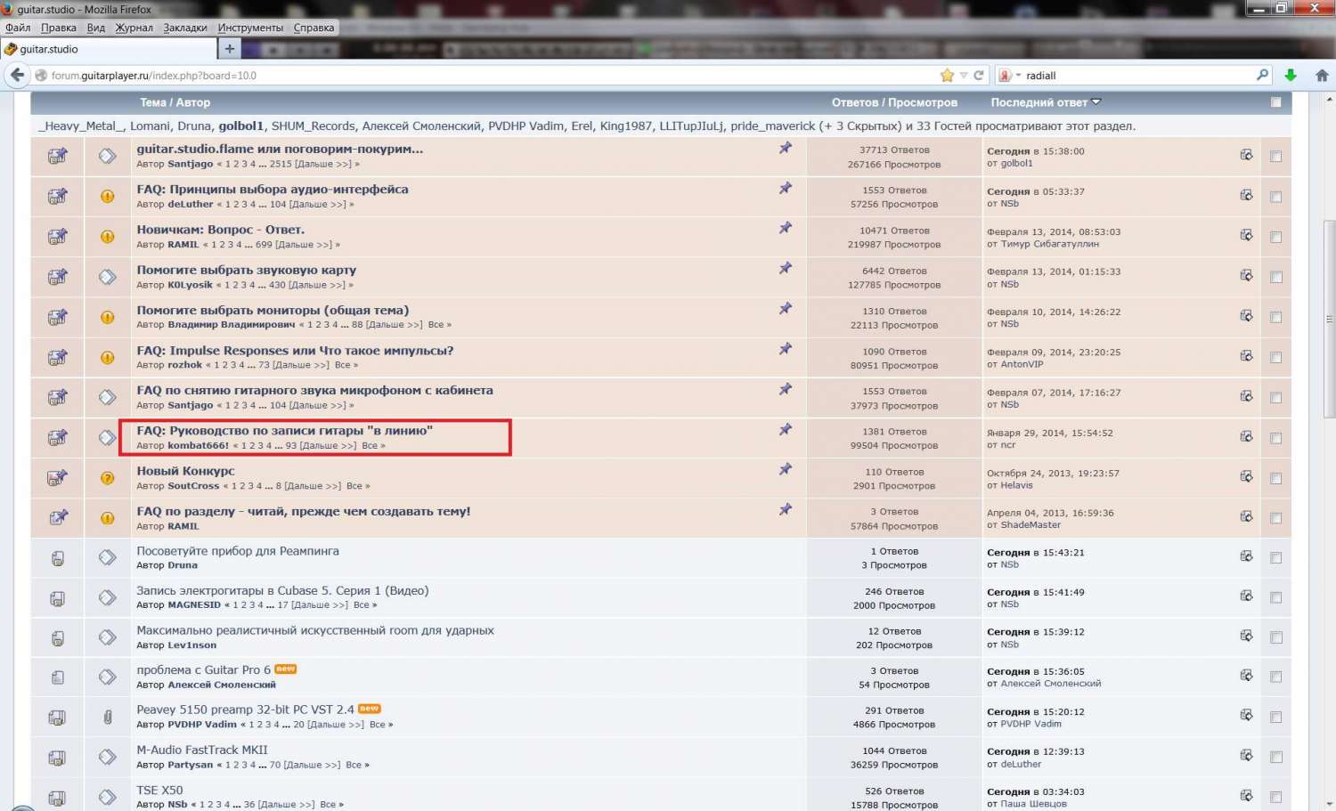Go to the Firefox home page icon
1336x811 pixels.
[1322, 76]
